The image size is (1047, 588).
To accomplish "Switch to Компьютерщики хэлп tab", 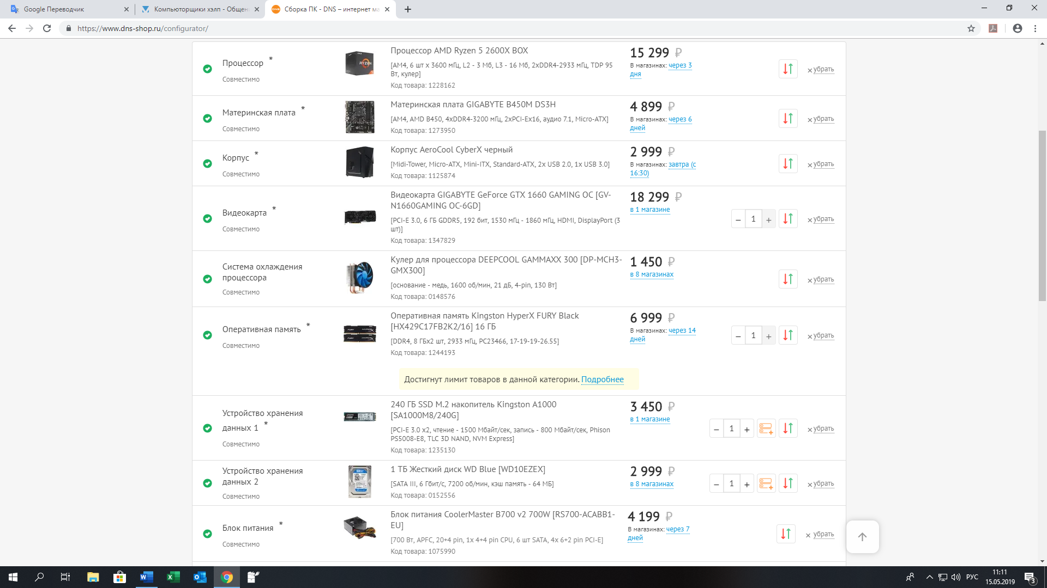I will [x=200, y=9].
